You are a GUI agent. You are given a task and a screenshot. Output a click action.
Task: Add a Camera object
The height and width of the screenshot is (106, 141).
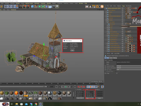[53, 6]
